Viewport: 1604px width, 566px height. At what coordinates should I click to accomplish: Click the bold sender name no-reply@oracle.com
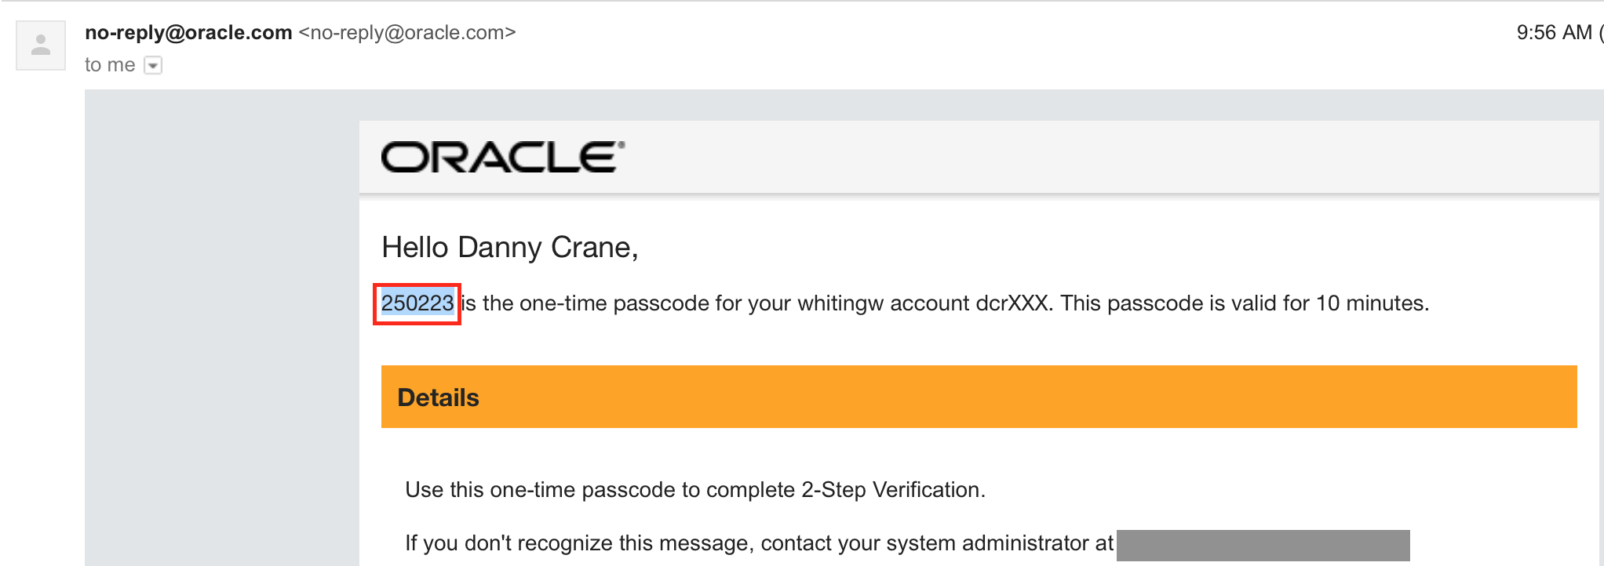188,32
